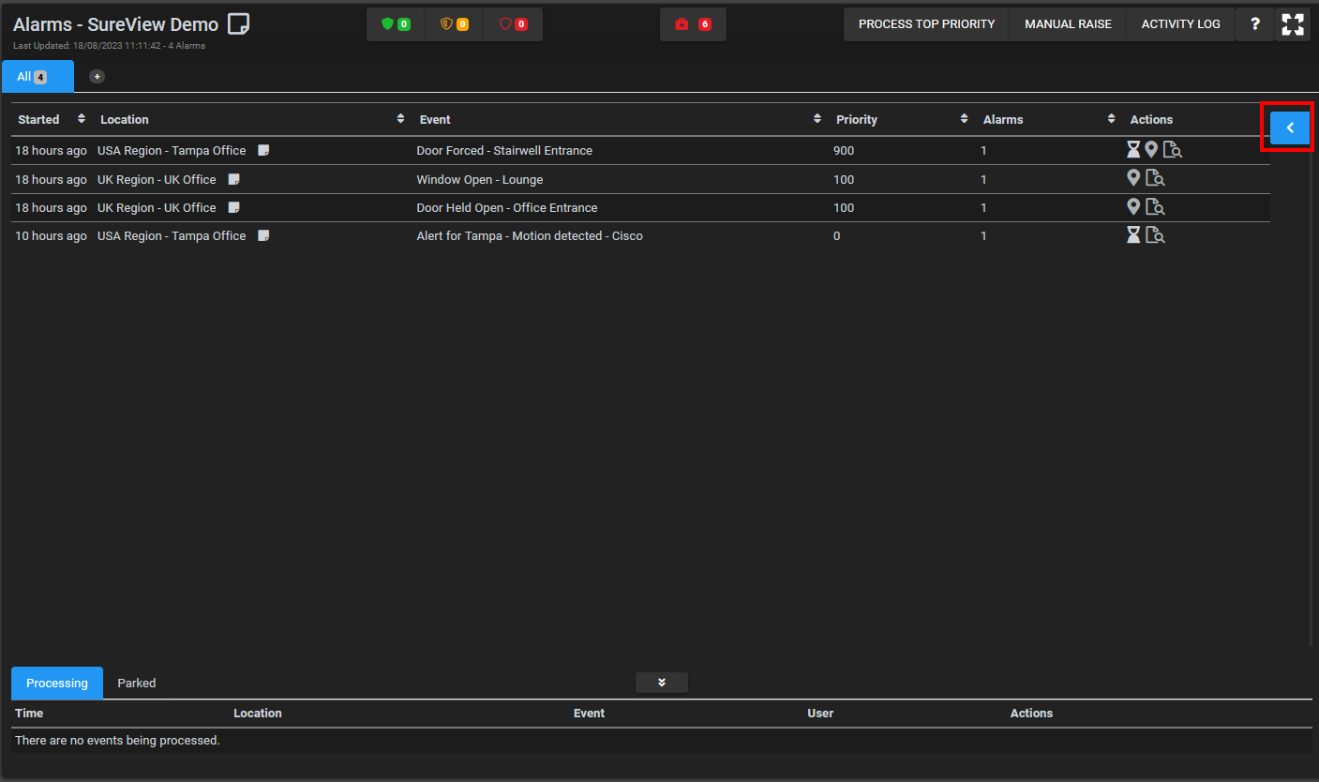Click Manual Raise button
1319x782 pixels.
point(1068,24)
